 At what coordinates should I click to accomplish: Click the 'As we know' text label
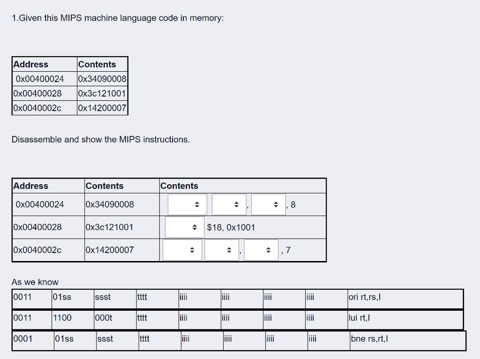tap(35, 282)
